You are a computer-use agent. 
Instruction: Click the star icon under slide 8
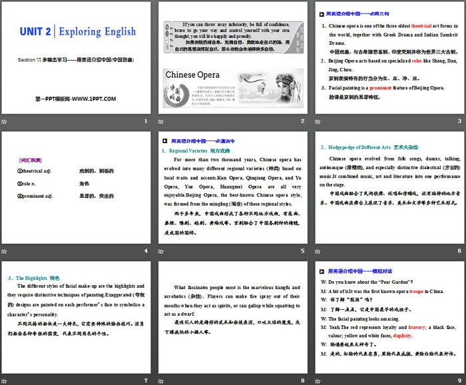[x=161, y=381]
